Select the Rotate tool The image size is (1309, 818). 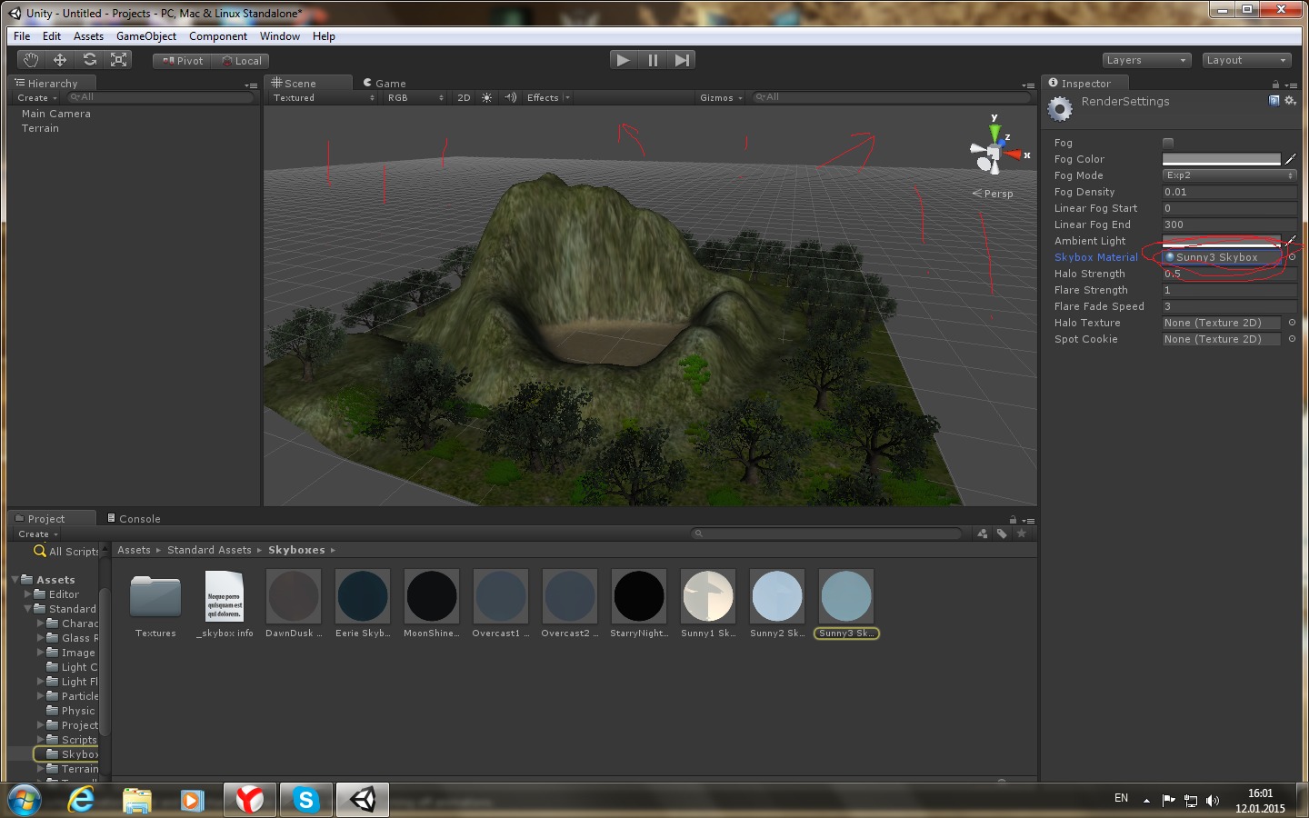pyautogui.click(x=89, y=60)
